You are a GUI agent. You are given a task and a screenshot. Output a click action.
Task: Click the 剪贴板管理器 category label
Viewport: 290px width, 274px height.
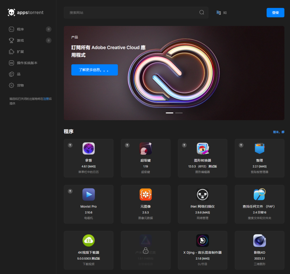(x=259, y=172)
